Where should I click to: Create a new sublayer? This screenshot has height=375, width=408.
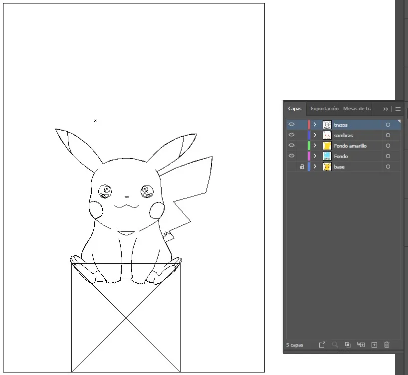tap(361, 345)
